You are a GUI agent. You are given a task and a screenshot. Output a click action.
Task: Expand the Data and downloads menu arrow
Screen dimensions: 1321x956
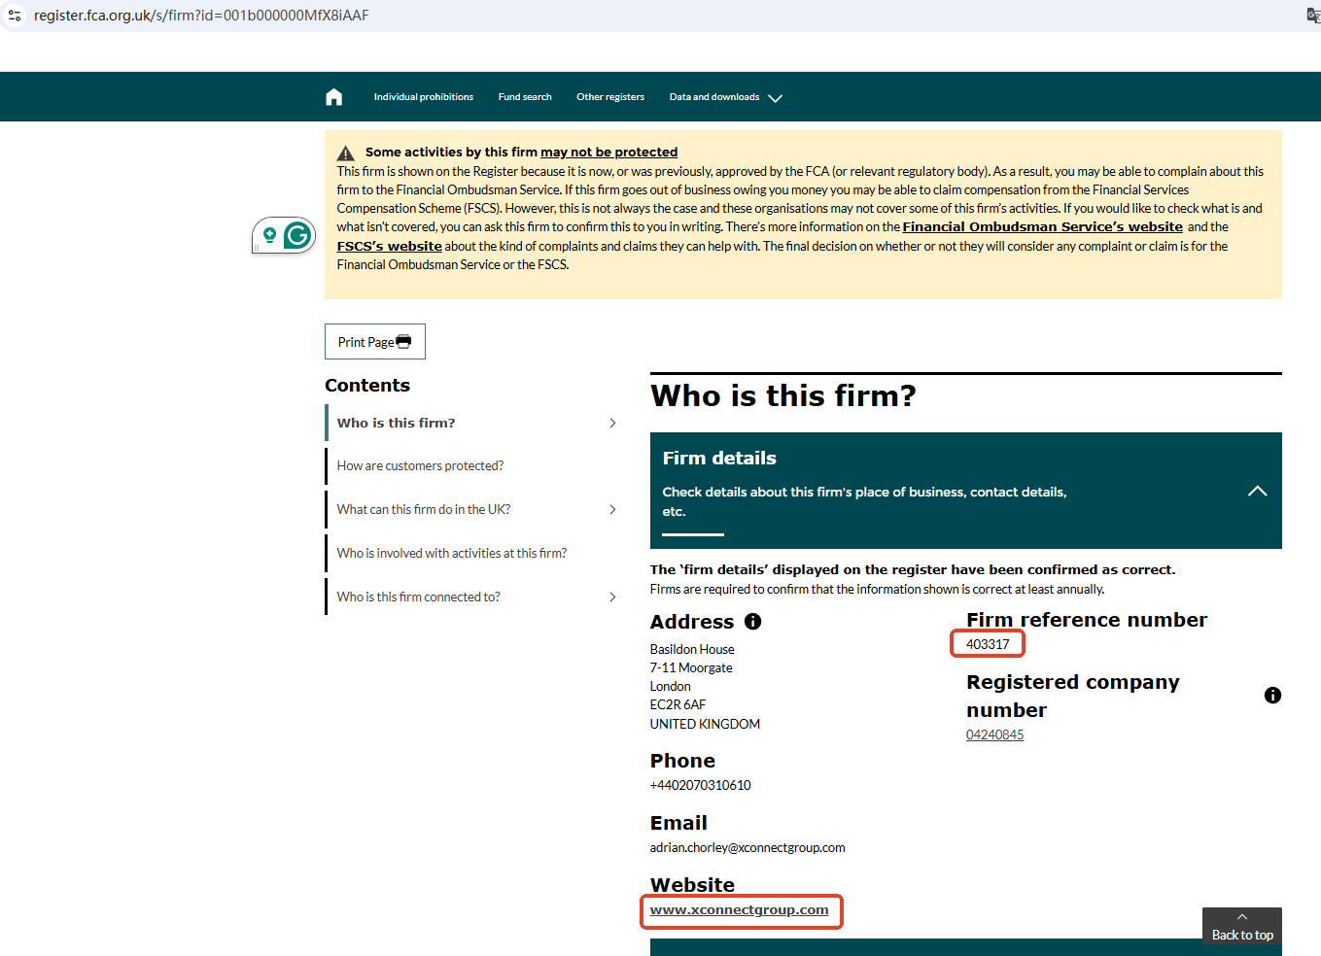(775, 98)
